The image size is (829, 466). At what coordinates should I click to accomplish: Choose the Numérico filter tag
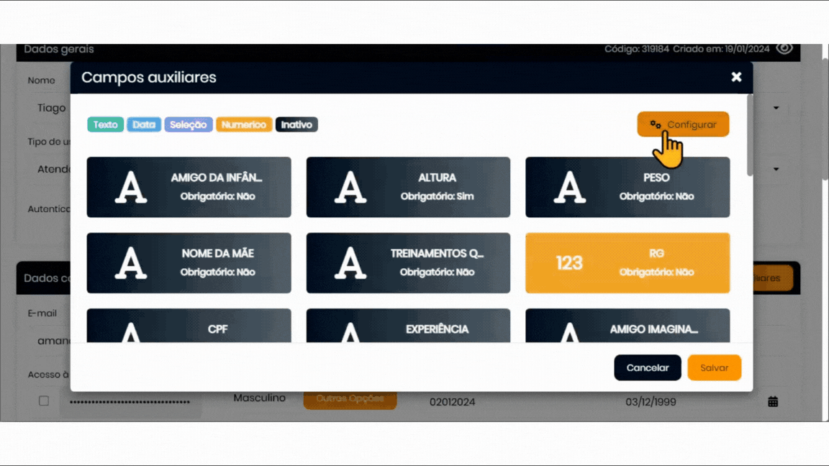pyautogui.click(x=244, y=124)
